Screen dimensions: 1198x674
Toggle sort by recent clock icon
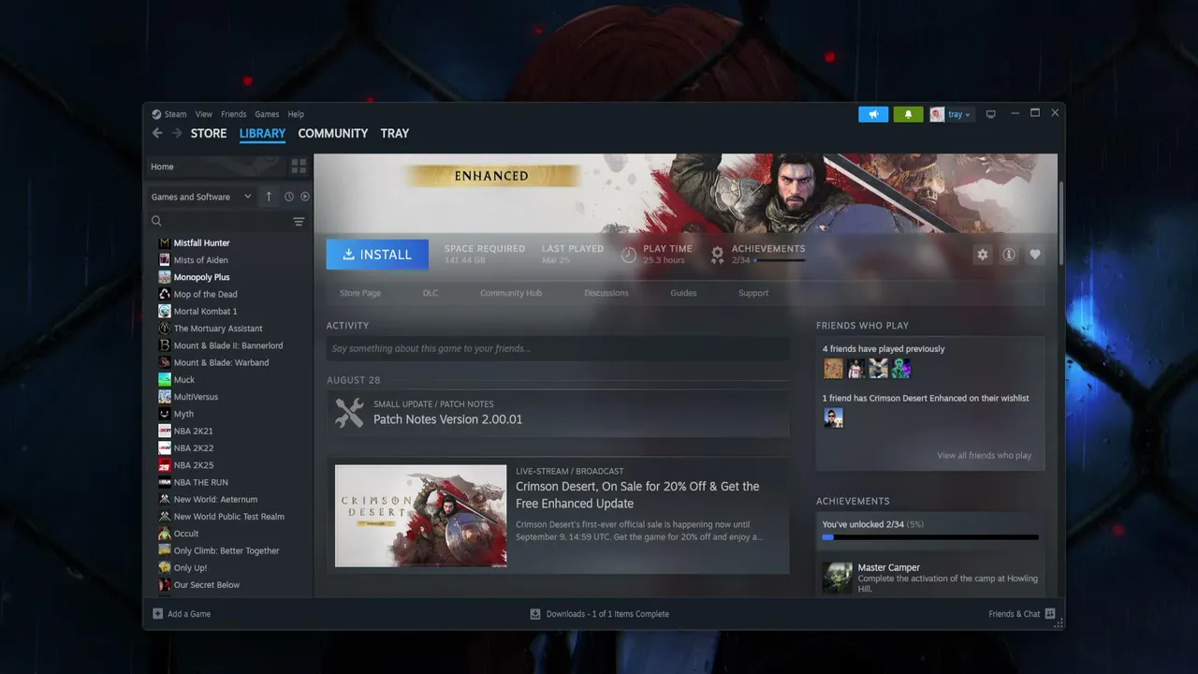point(289,197)
